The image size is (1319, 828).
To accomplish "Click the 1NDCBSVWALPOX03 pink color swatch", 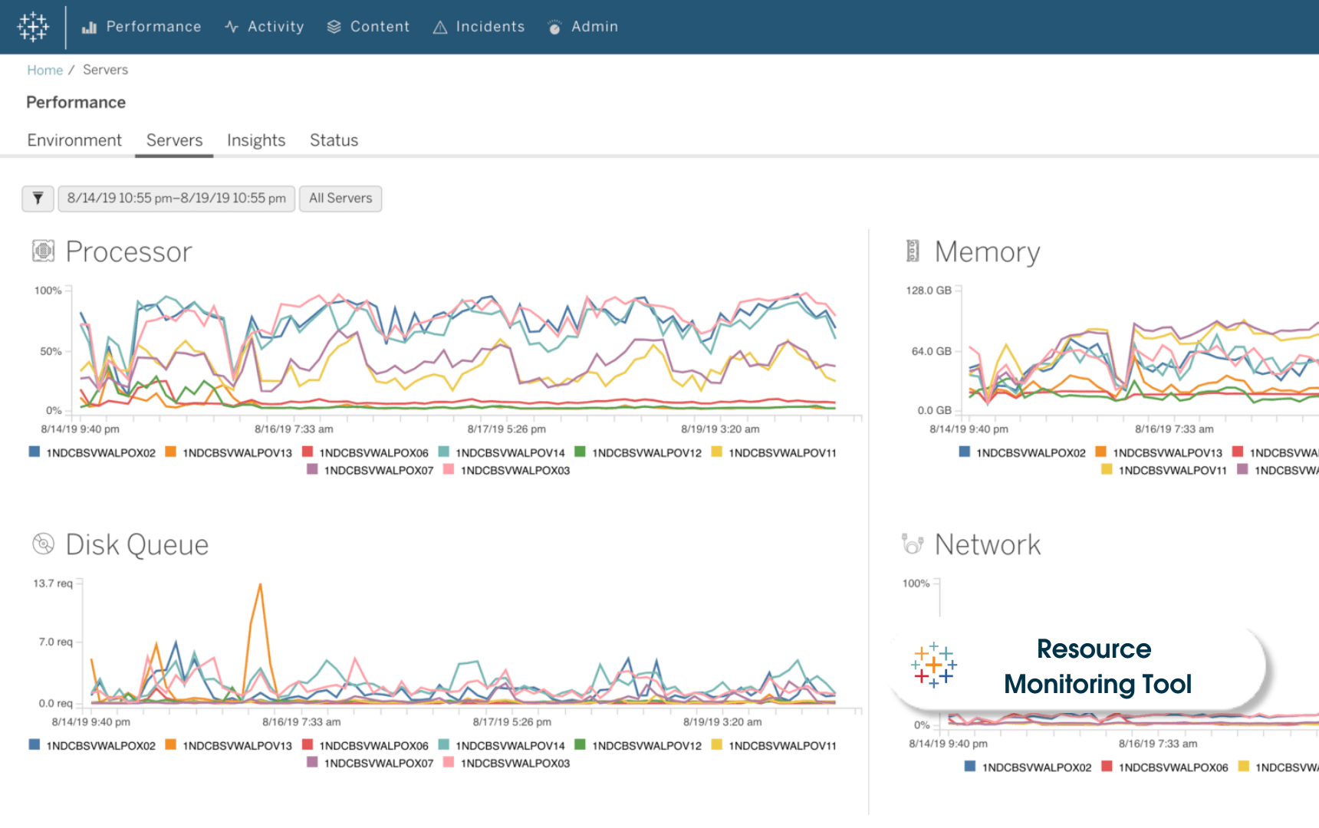I will coord(449,470).
